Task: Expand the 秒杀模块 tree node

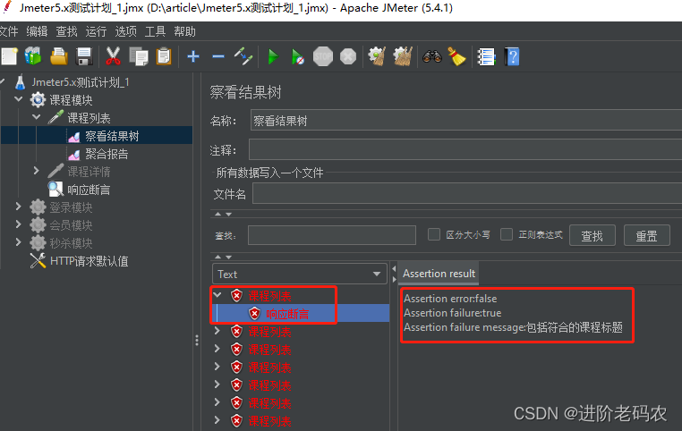Action: click(18, 242)
